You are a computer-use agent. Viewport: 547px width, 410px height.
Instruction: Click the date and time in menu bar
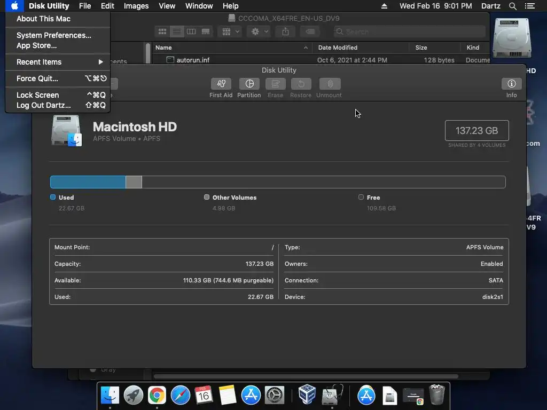point(436,6)
